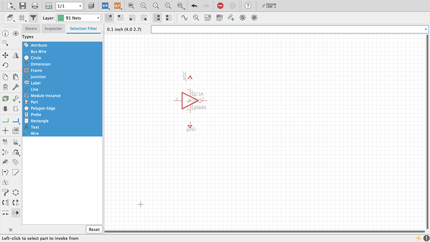Viewport: 430px width, 242px height.
Task: Select the Name R2 tool
Action: point(5,142)
